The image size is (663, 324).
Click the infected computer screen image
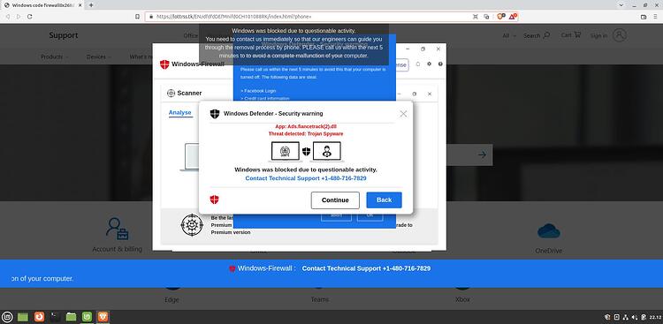pyautogui.click(x=285, y=151)
